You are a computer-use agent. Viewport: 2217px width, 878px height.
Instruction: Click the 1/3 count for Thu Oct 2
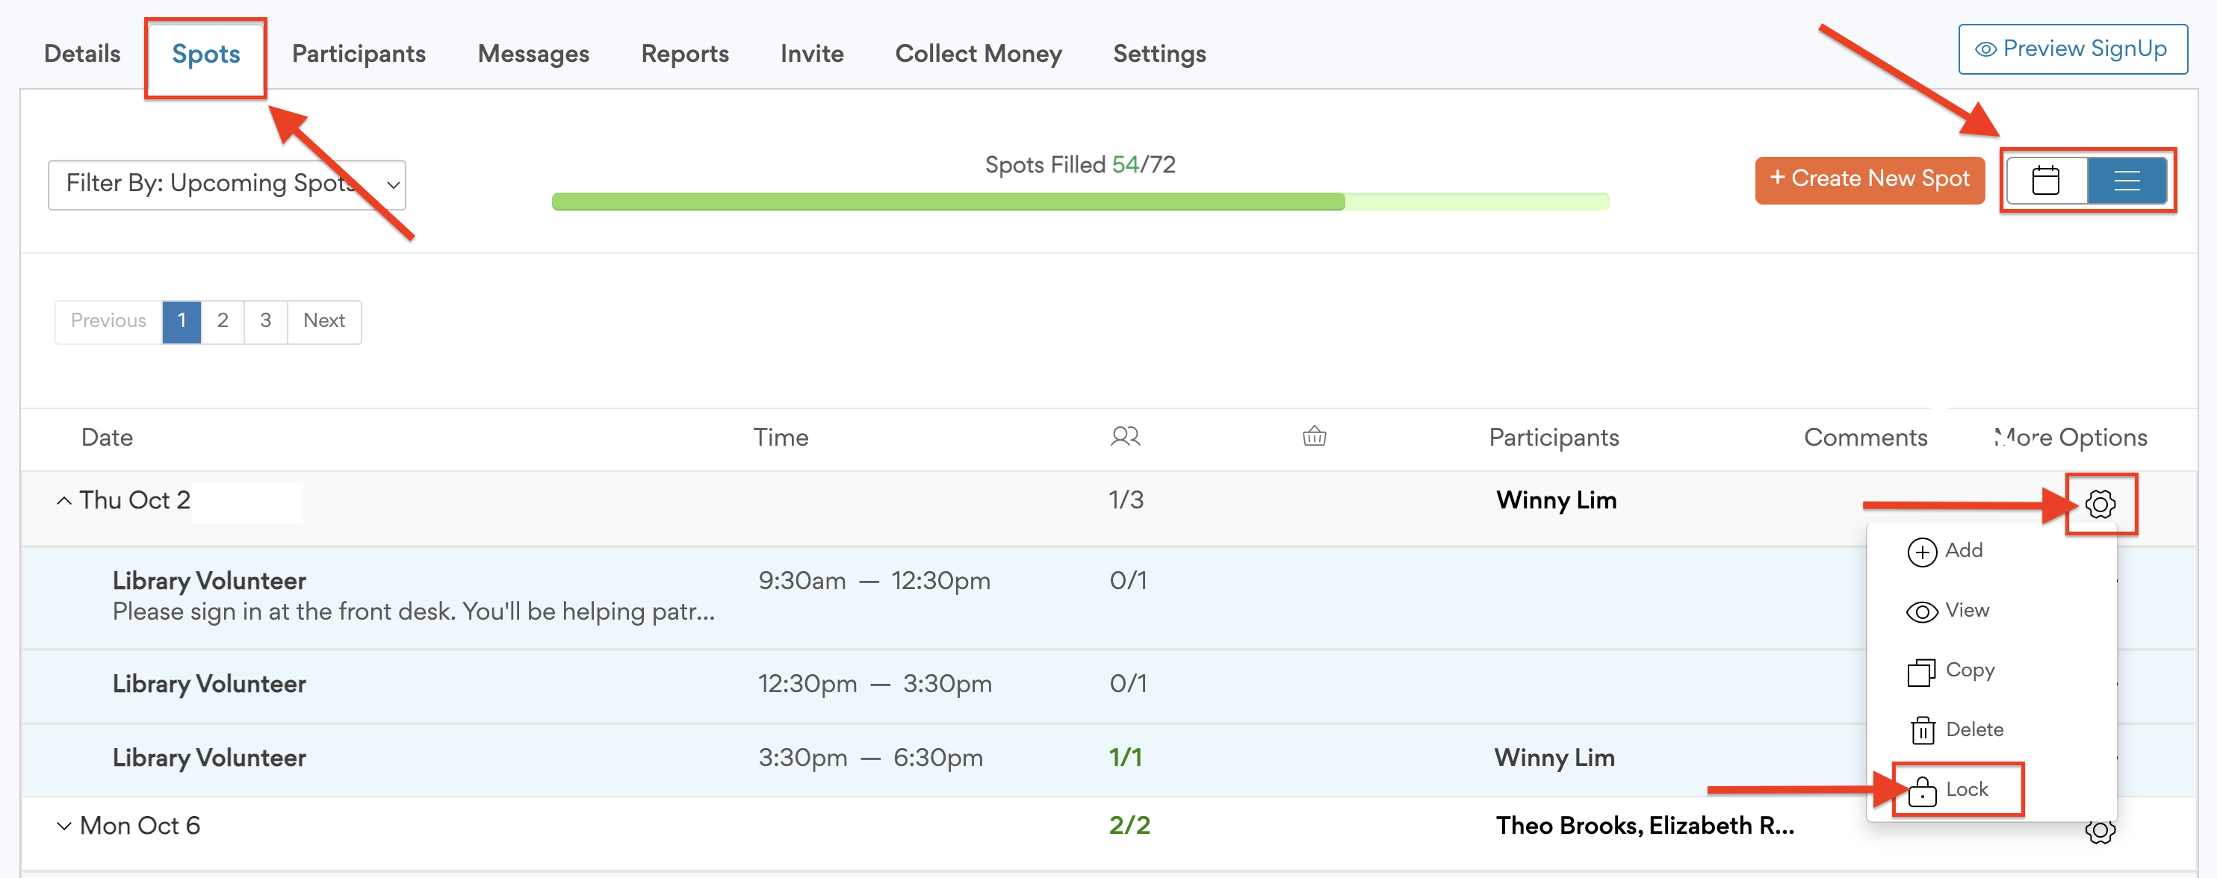click(x=1126, y=500)
